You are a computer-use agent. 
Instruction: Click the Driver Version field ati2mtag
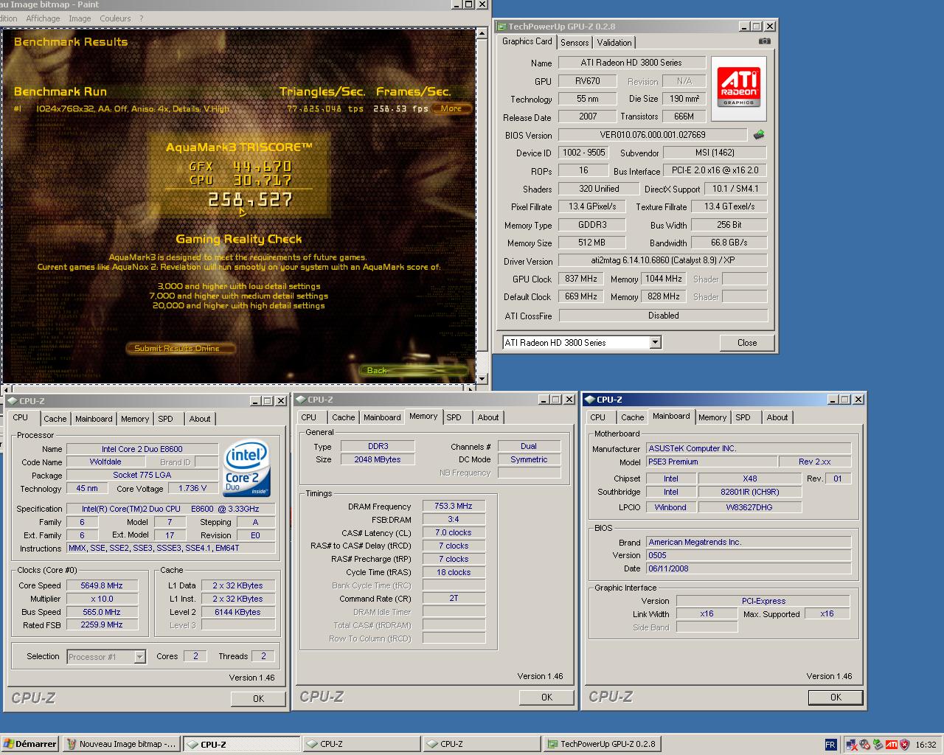point(662,260)
